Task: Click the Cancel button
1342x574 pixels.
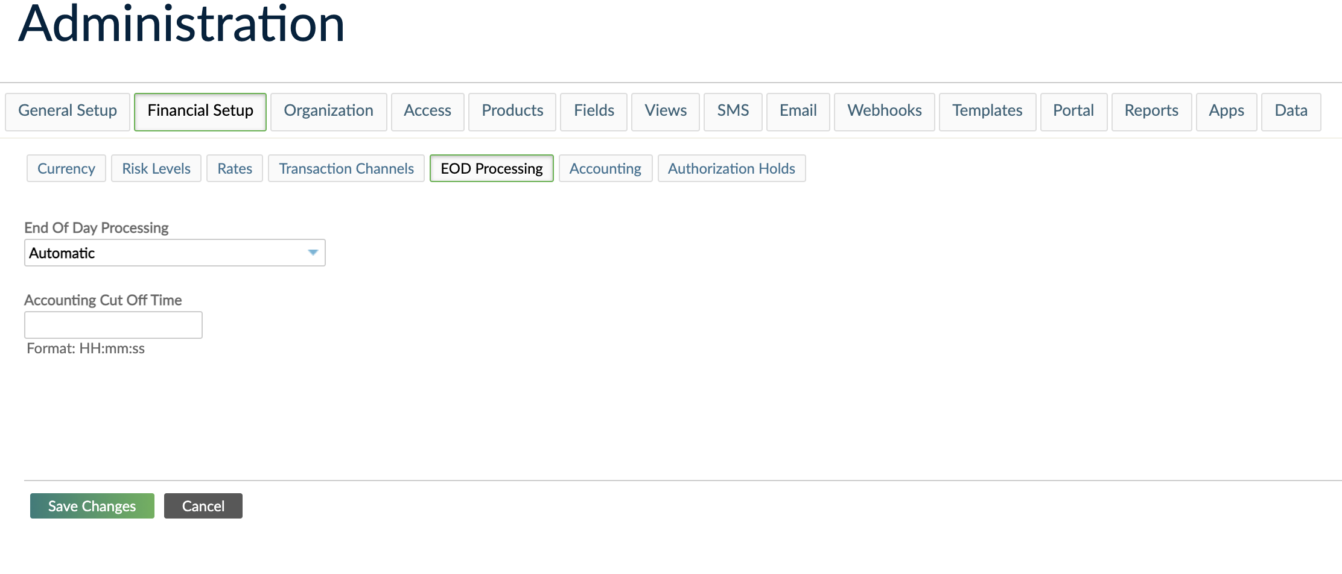Action: (203, 506)
